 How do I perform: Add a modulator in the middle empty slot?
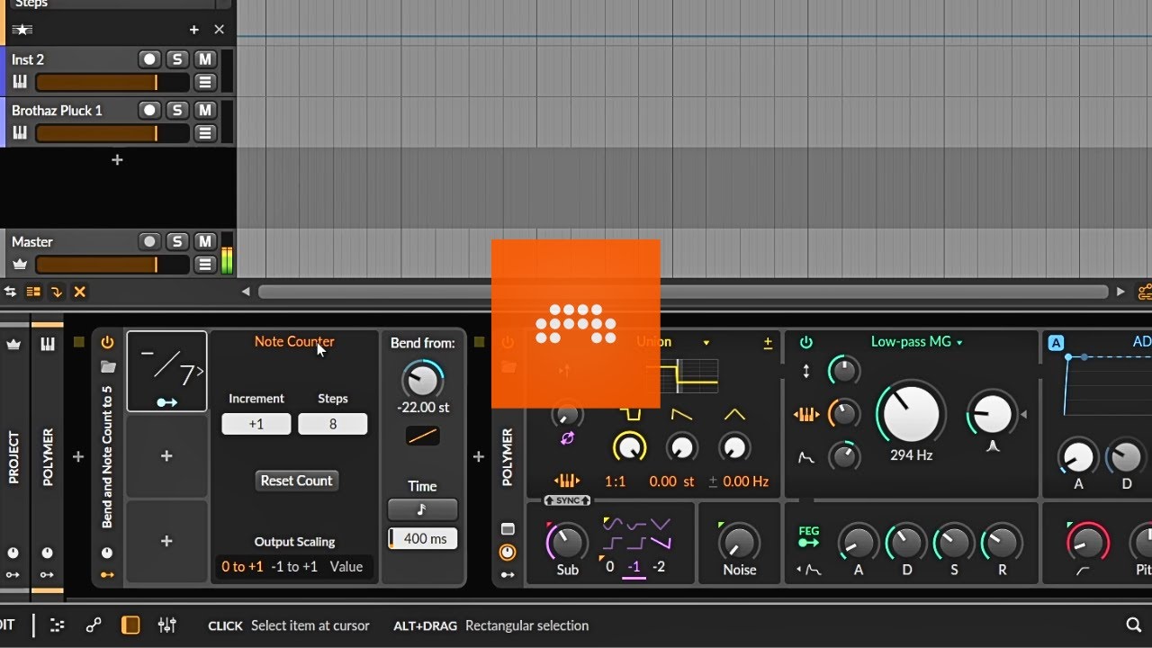(x=166, y=456)
